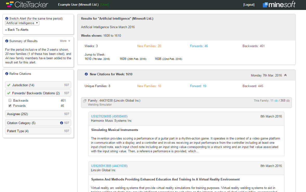Click Backward: 445 for week 1610
The height and width of the screenshot is (192, 306).
pos(253,86)
